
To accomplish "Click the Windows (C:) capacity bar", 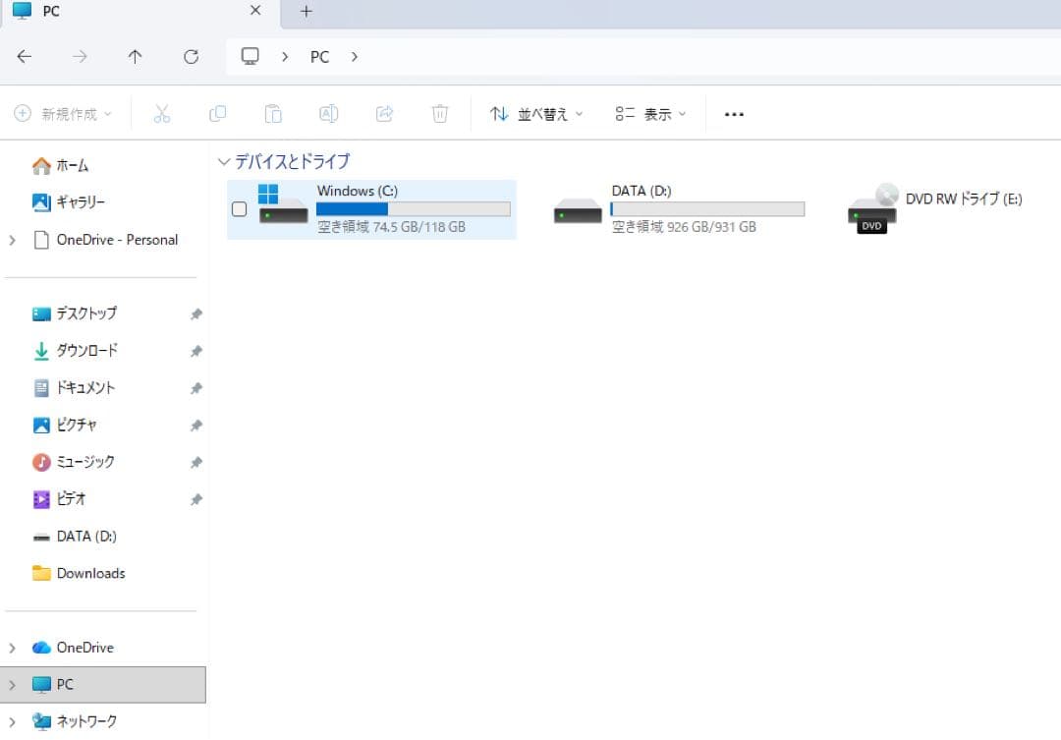I will pyautogui.click(x=413, y=208).
